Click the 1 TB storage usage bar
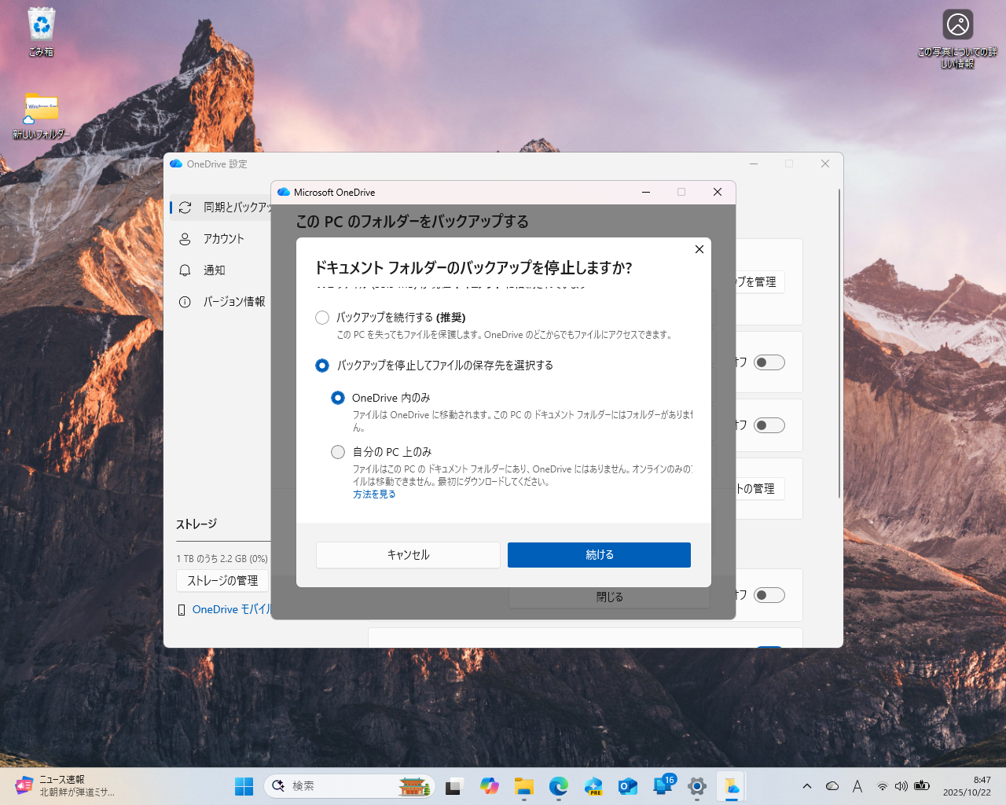Screen dimensions: 1006x805 [x=222, y=557]
